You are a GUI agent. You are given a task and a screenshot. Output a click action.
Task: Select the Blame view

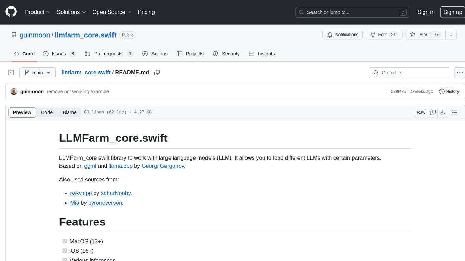[69, 112]
